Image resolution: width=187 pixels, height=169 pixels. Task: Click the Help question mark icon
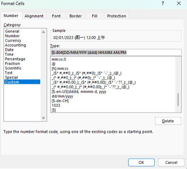163,3
